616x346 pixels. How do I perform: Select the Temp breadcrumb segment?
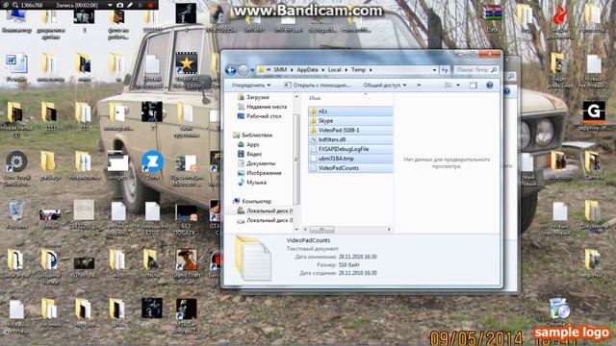tap(358, 70)
